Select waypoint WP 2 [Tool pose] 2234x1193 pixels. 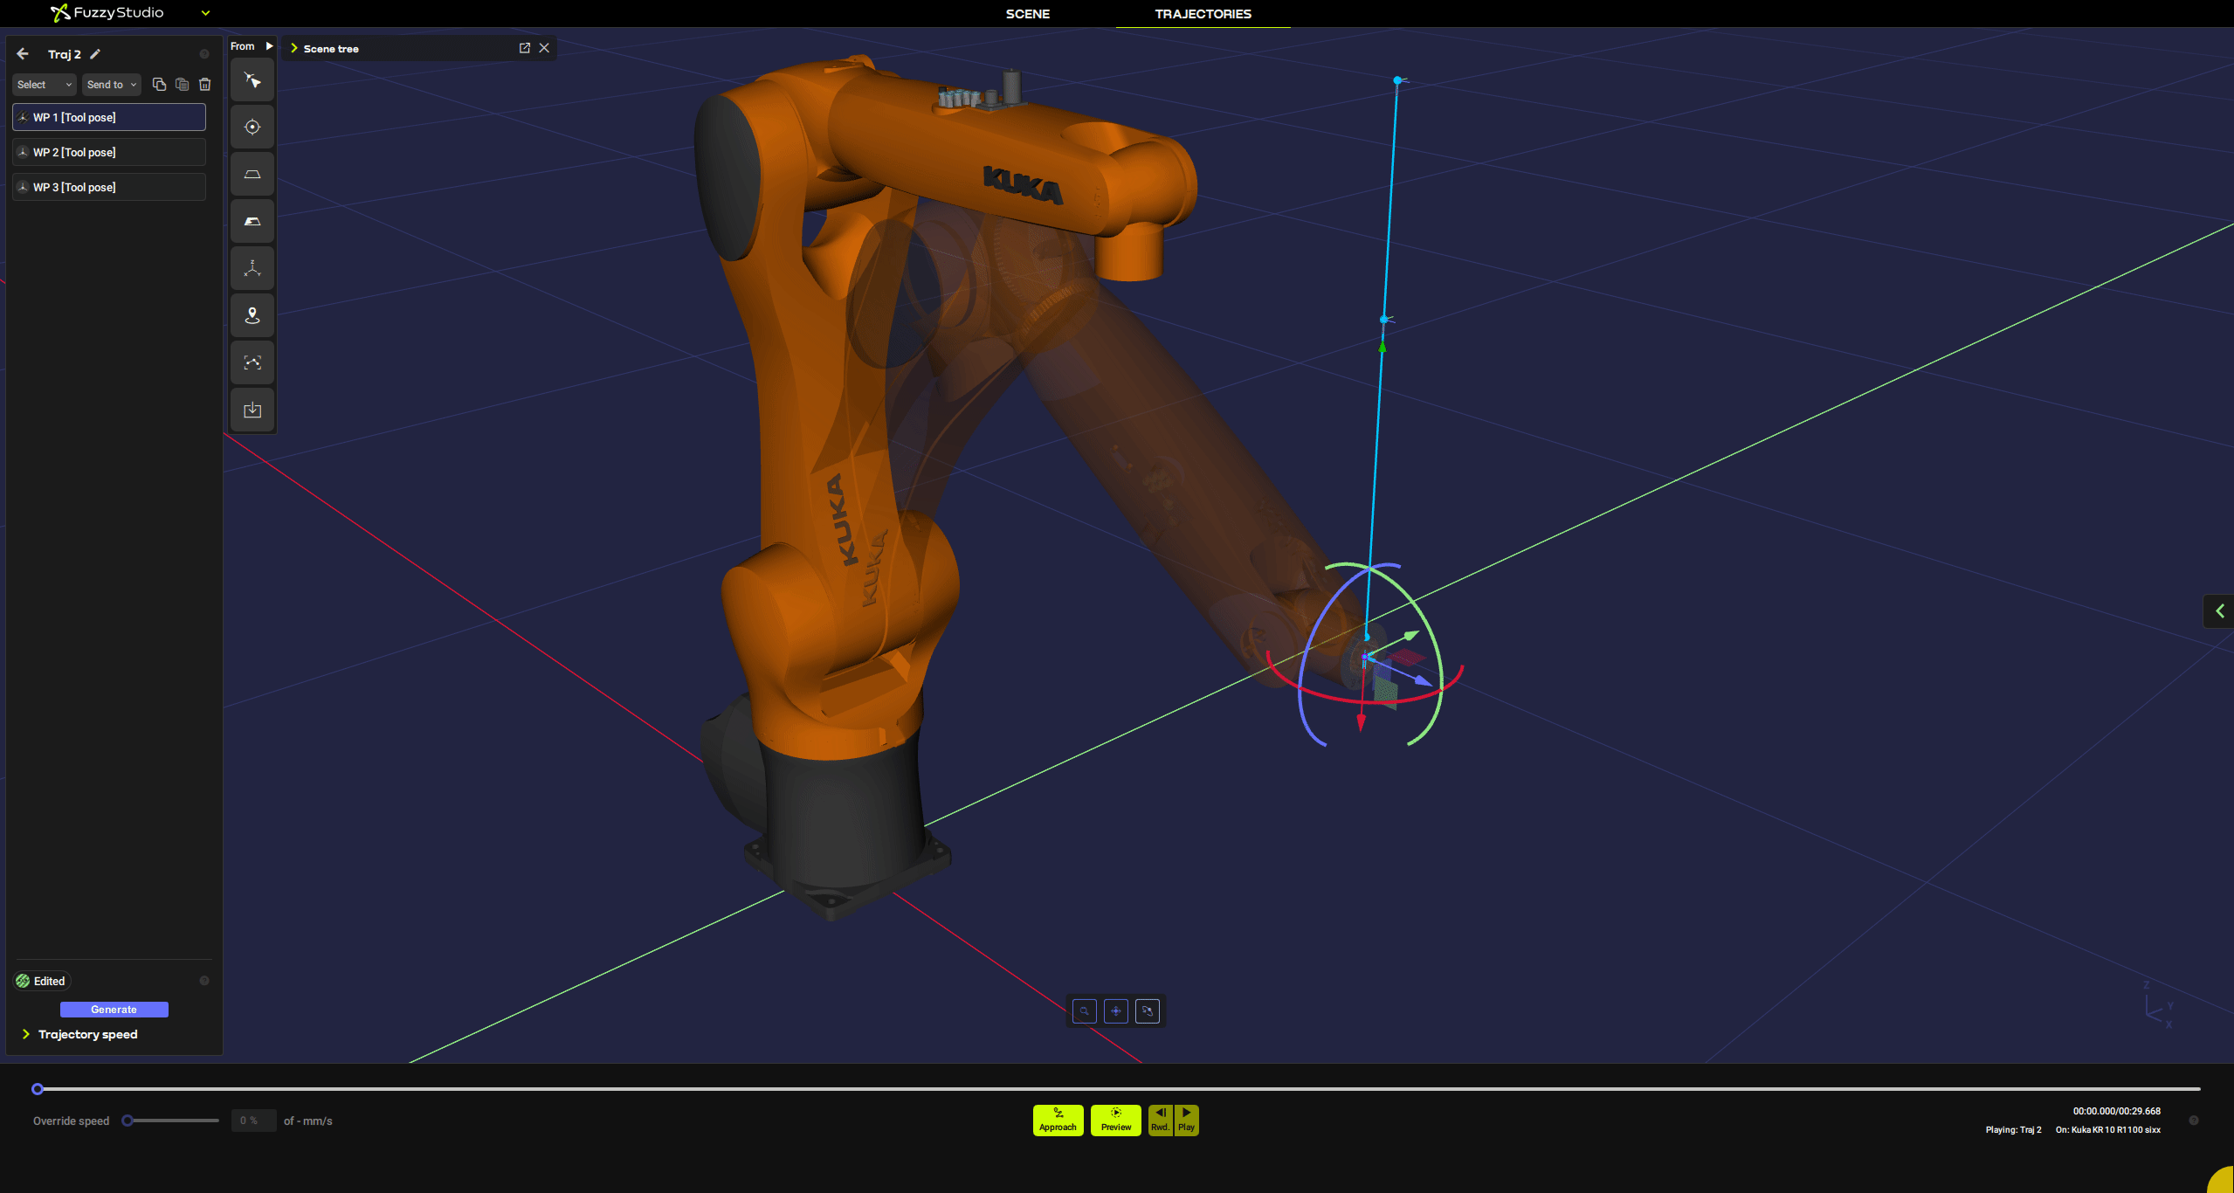tap(109, 152)
